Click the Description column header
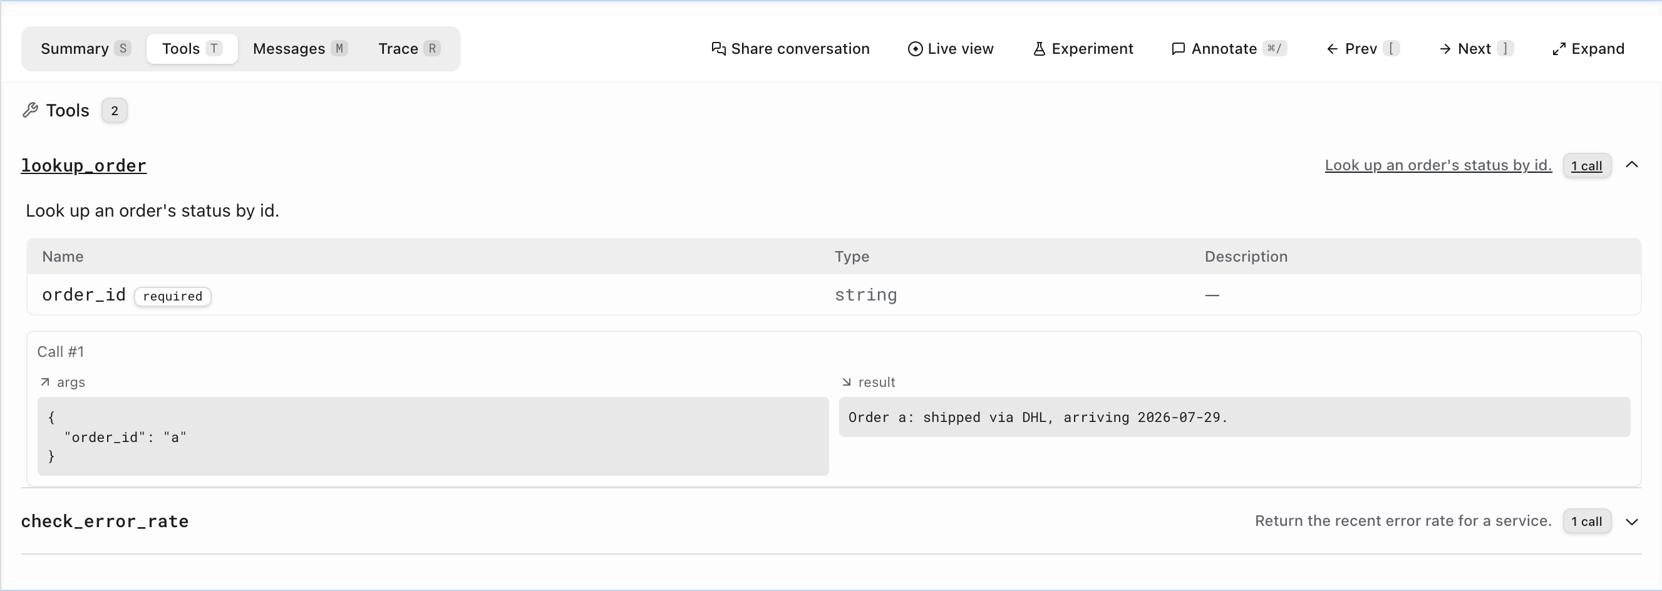 [1246, 257]
